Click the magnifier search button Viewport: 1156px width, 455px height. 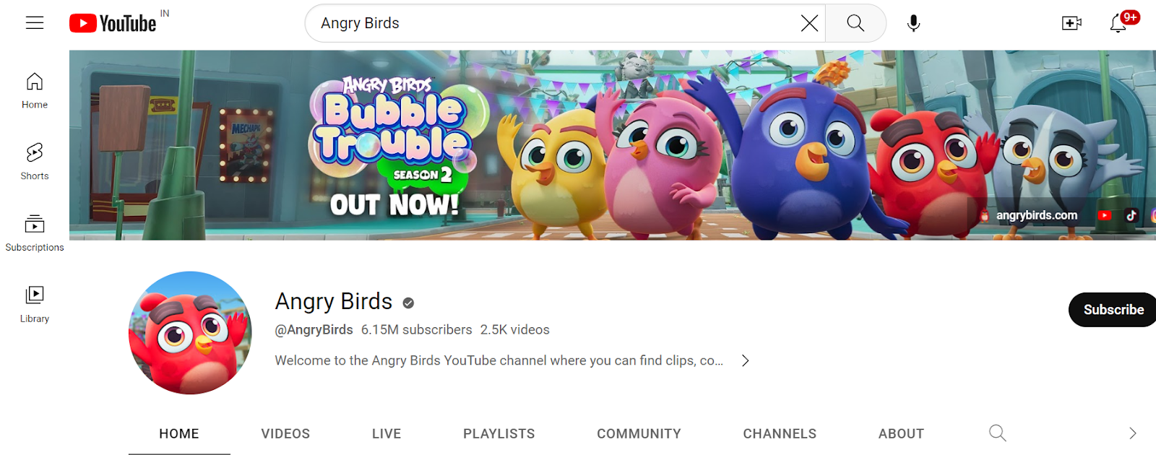[x=855, y=23]
